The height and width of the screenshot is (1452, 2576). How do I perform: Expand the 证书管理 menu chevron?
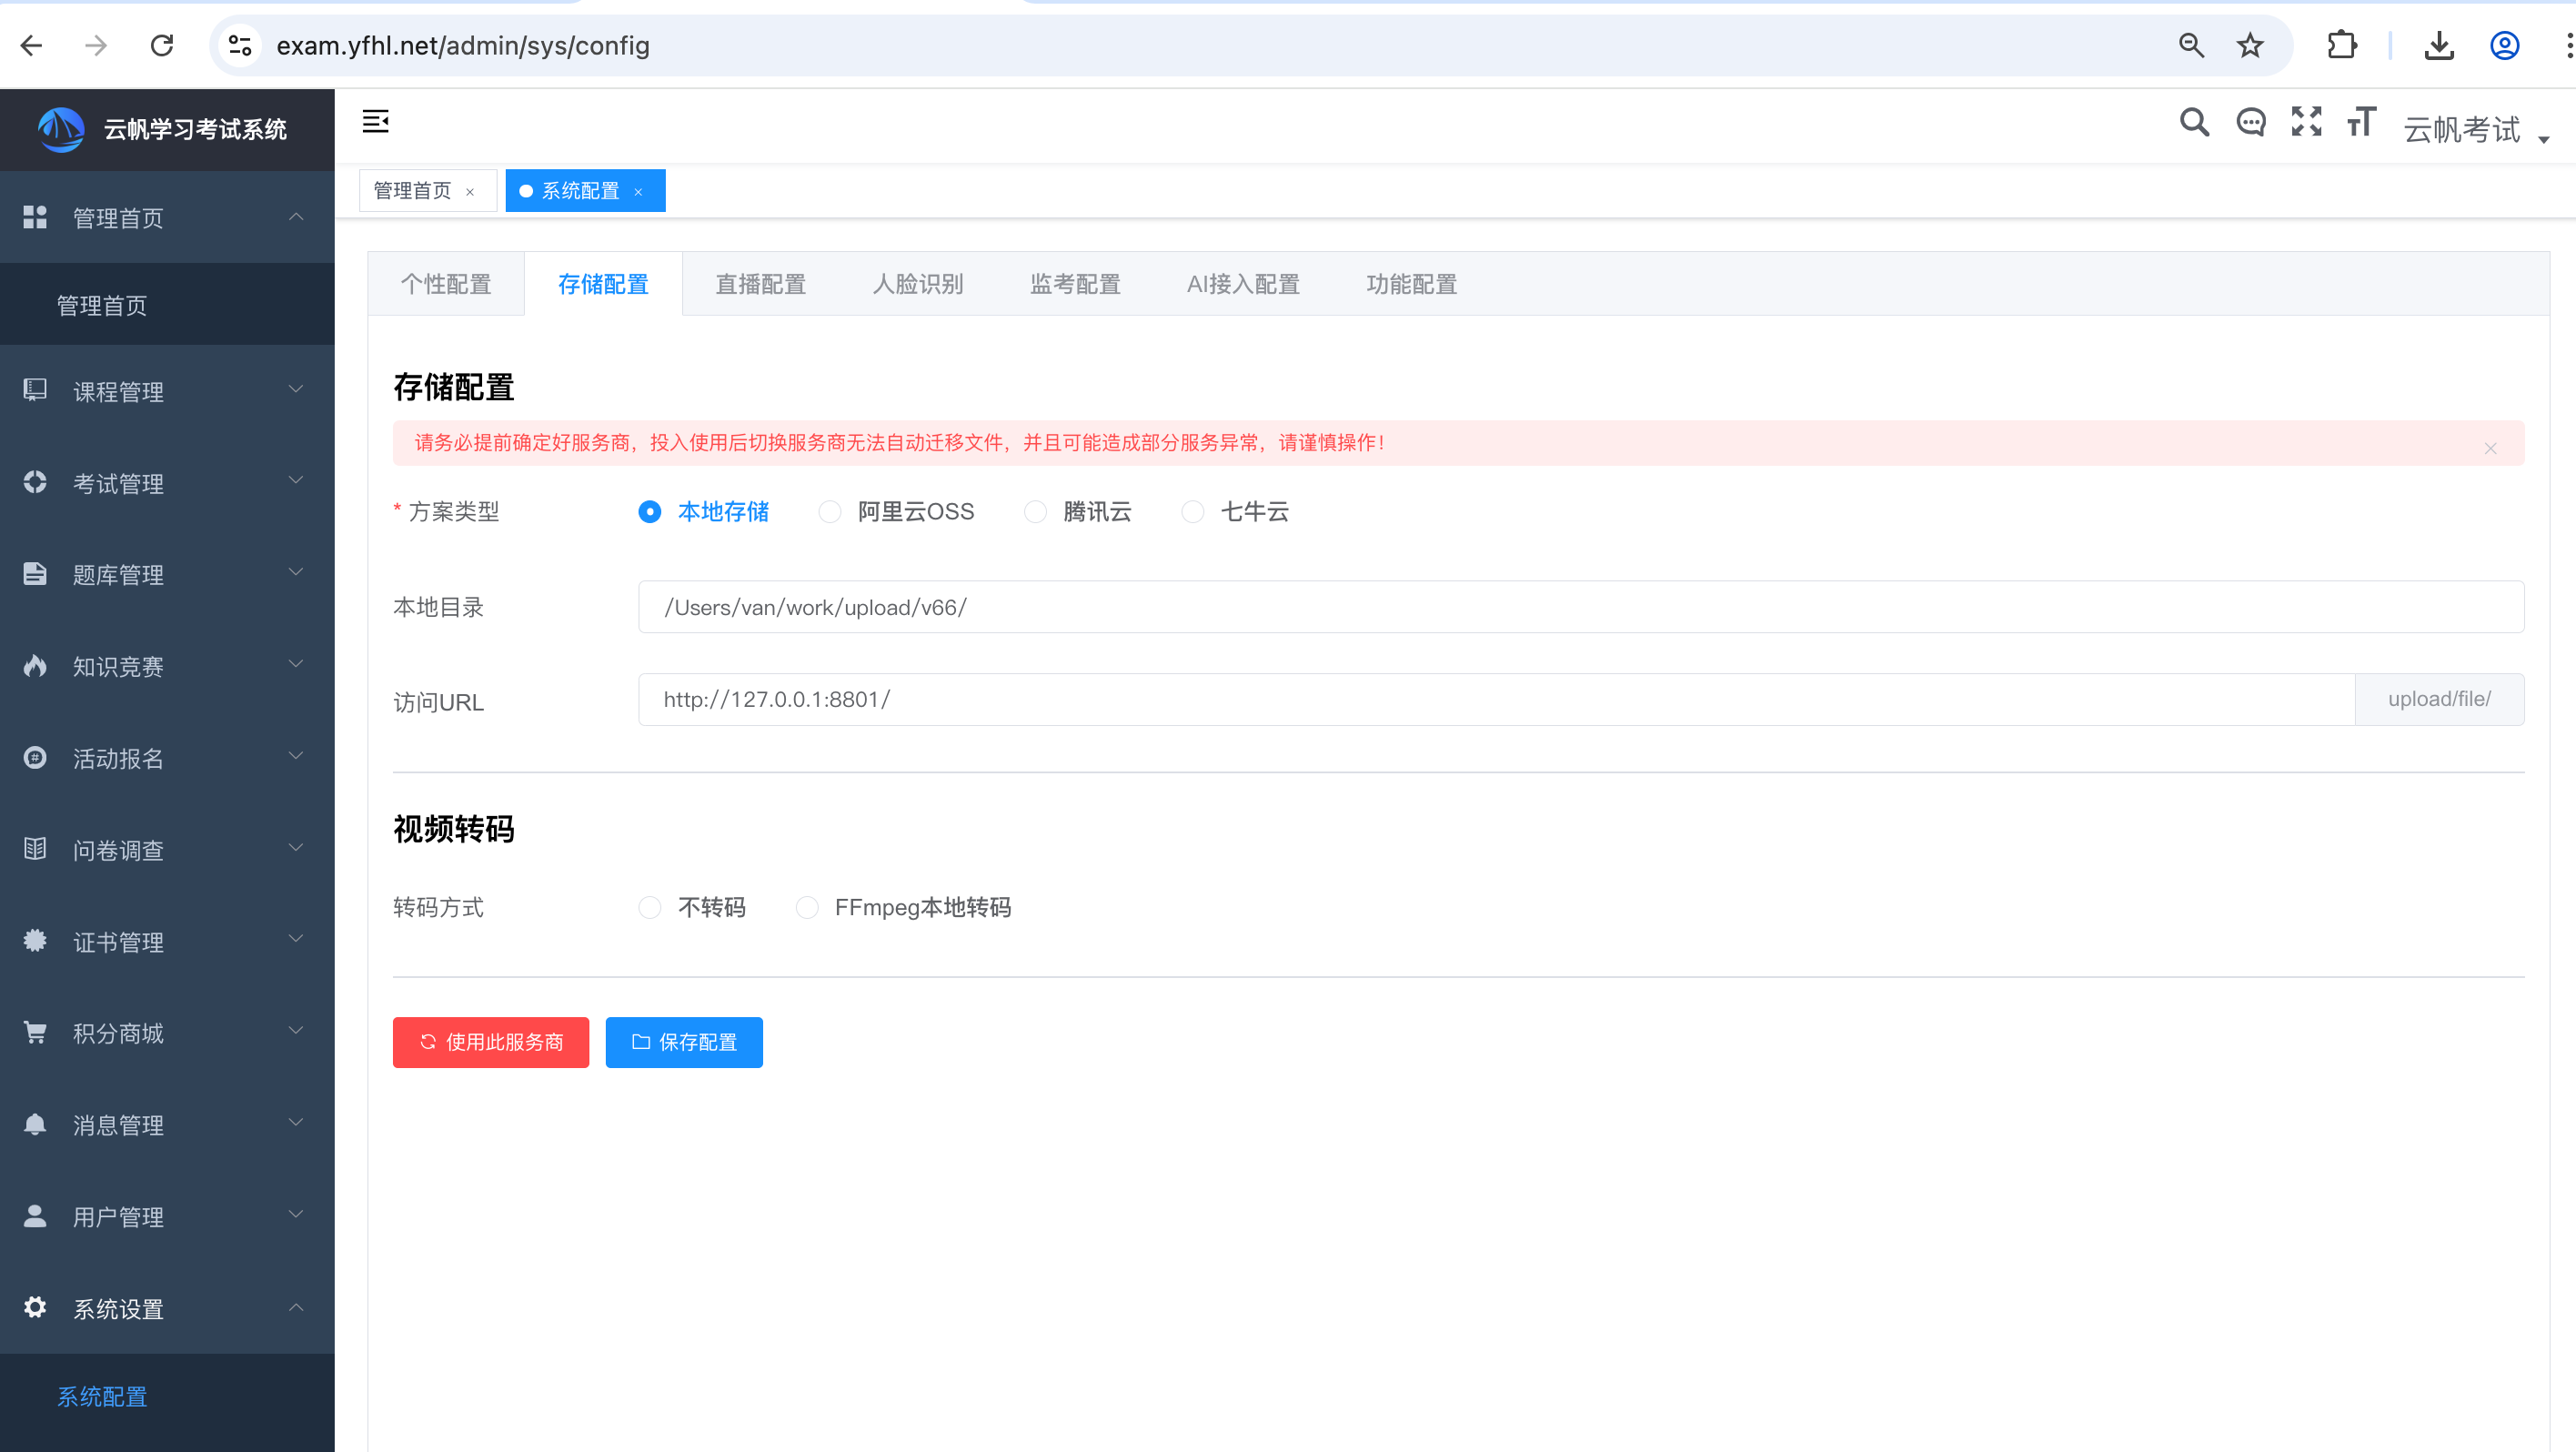pos(296,939)
